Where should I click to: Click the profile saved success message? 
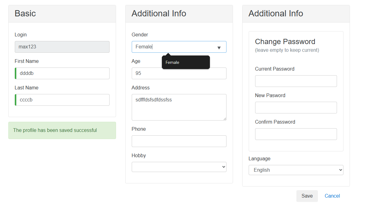tap(62, 130)
